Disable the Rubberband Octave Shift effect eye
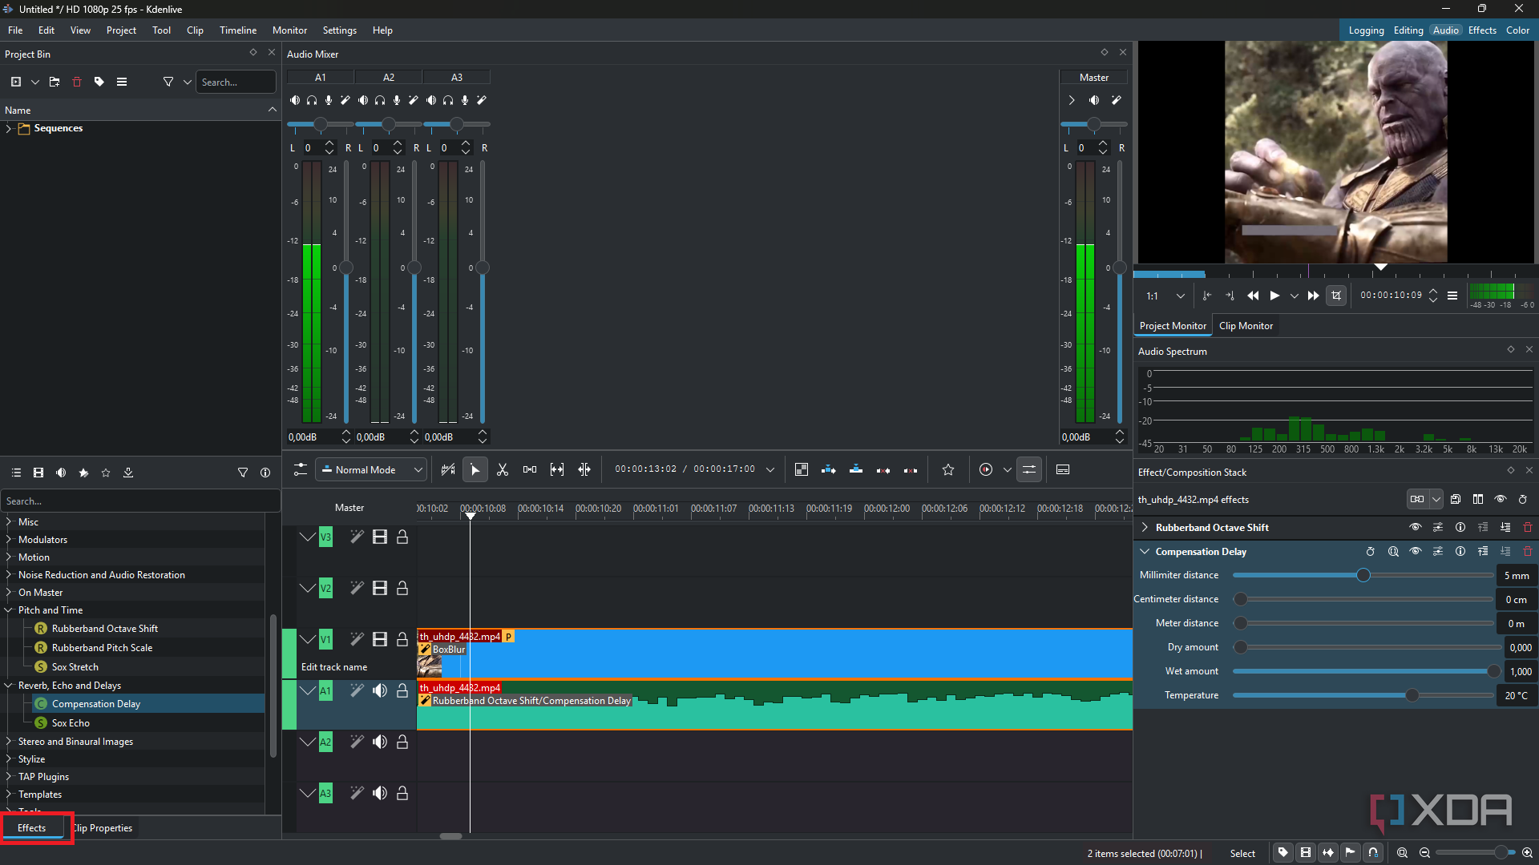The height and width of the screenshot is (865, 1539). click(1416, 528)
